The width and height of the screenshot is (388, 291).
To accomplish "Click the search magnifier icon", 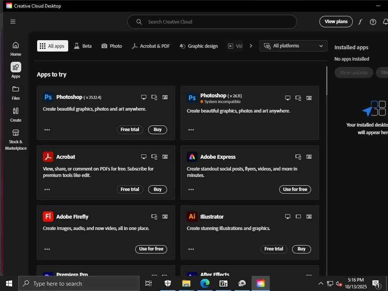I will [139, 22].
